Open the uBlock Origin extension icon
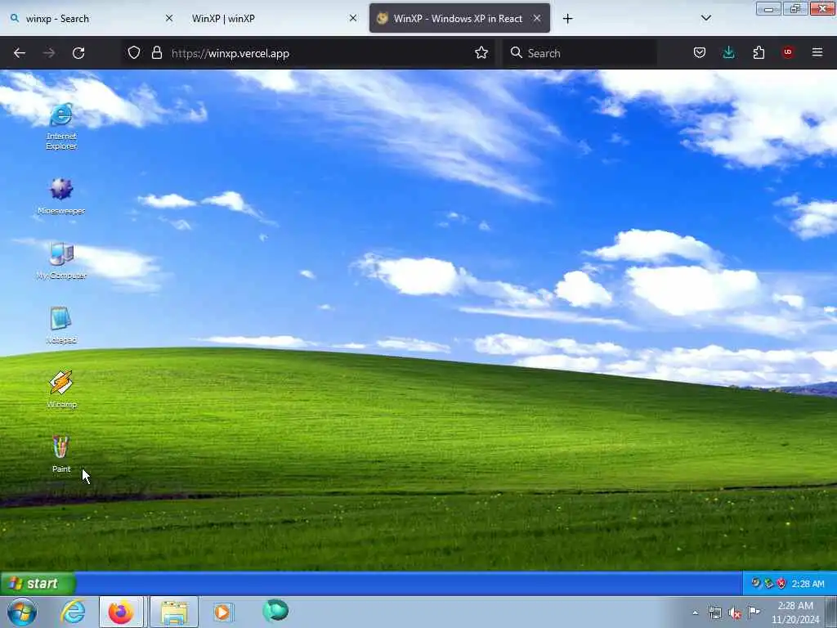 coord(788,52)
